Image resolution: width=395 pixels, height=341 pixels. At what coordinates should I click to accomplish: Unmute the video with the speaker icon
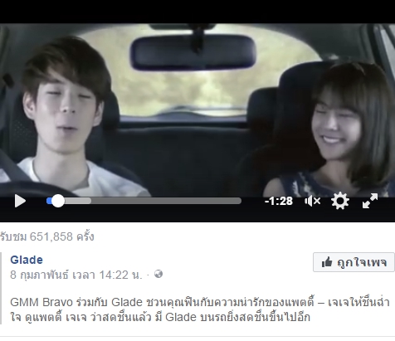(x=313, y=201)
